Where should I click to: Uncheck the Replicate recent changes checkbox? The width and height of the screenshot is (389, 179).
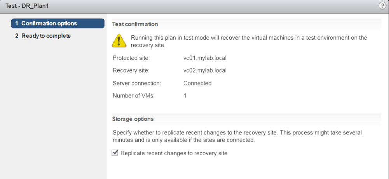[x=115, y=153]
